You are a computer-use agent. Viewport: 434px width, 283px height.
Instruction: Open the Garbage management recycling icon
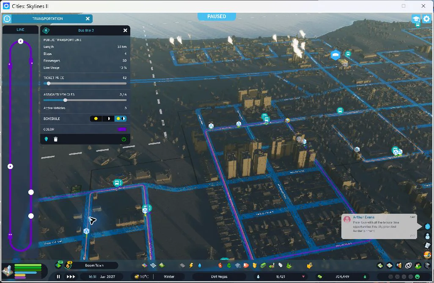228,265
